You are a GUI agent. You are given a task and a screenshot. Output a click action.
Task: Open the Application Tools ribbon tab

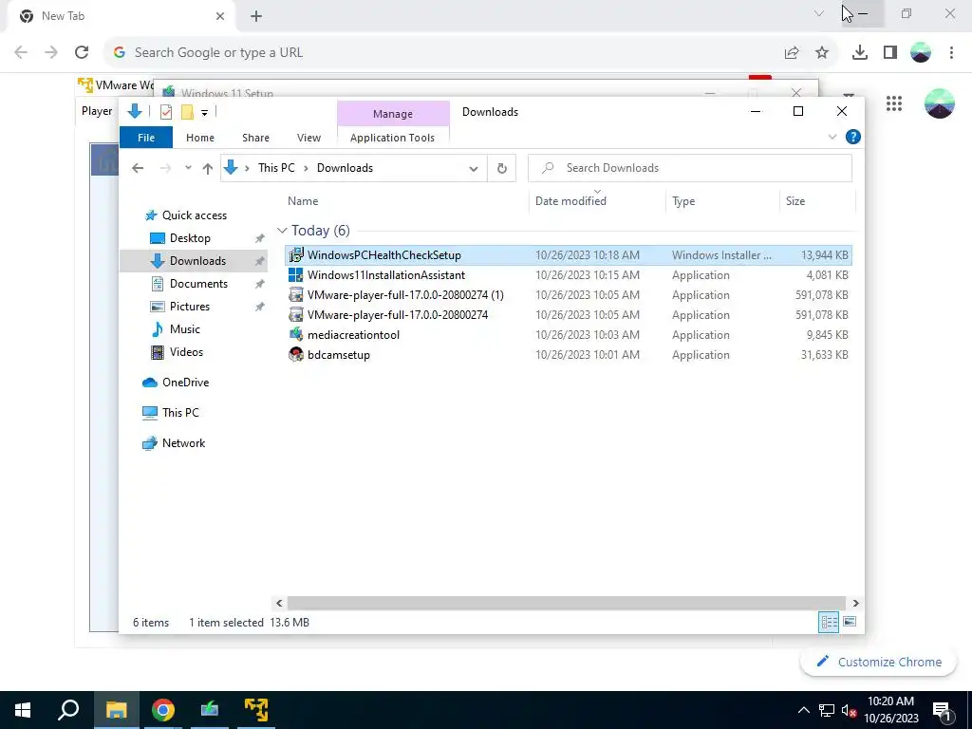tap(392, 138)
